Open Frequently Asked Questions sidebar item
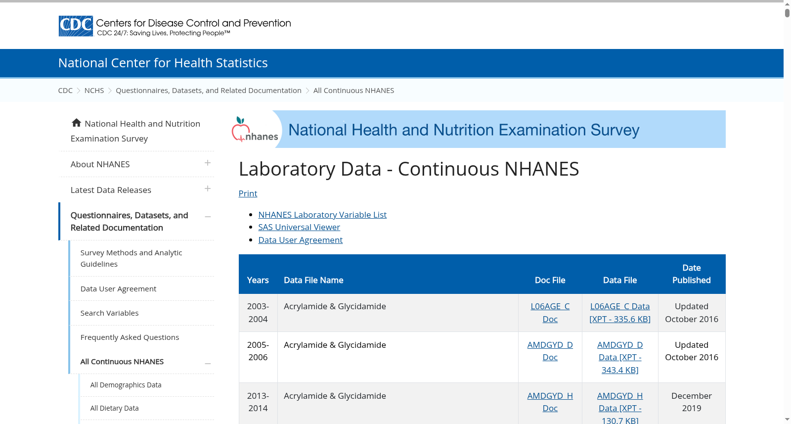Image resolution: width=791 pixels, height=424 pixels. point(130,337)
